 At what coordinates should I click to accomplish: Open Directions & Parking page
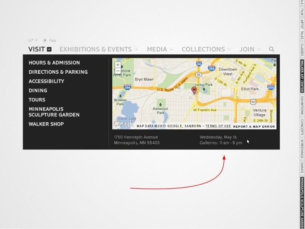tap(58, 72)
